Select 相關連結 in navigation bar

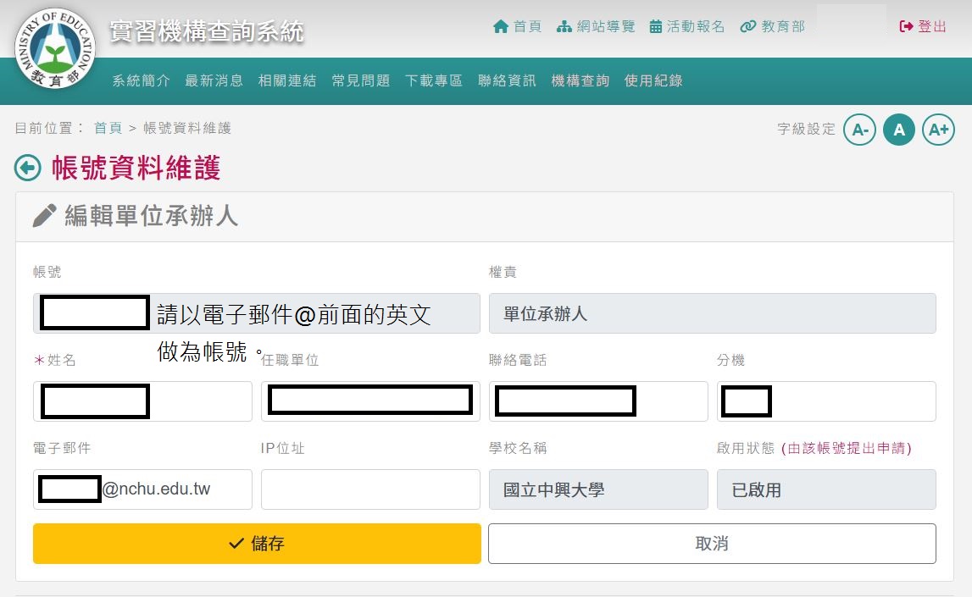pyautogui.click(x=287, y=80)
